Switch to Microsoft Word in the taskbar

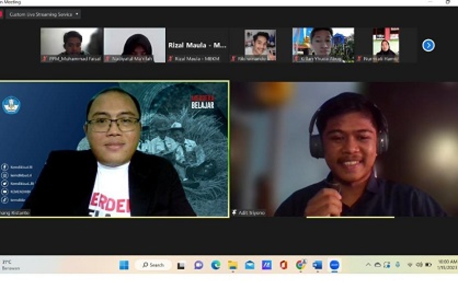(x=318, y=265)
